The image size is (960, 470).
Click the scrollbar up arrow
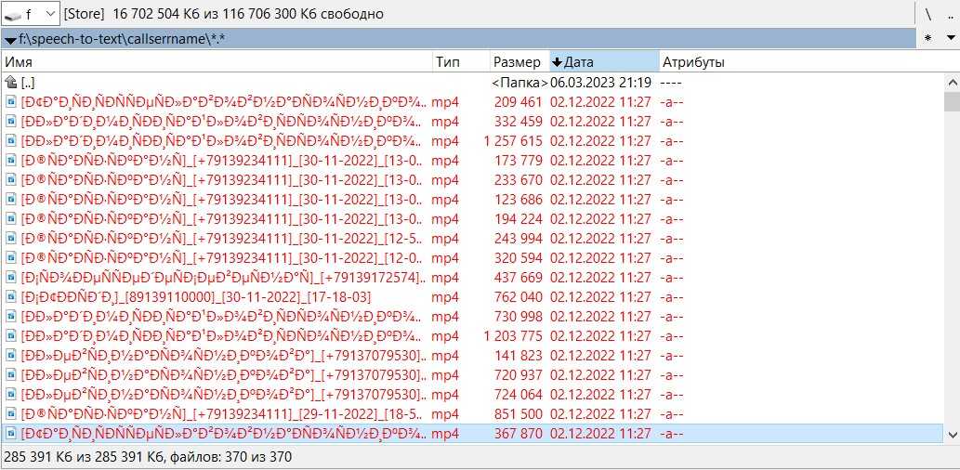click(x=951, y=83)
